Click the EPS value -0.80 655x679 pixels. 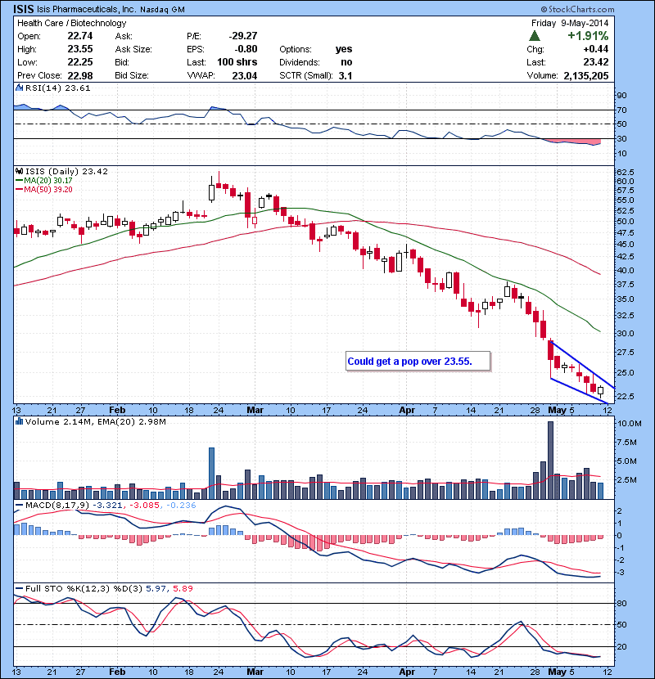[x=246, y=49]
